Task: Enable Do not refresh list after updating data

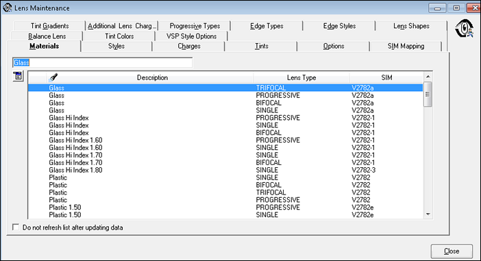Action: 16,227
